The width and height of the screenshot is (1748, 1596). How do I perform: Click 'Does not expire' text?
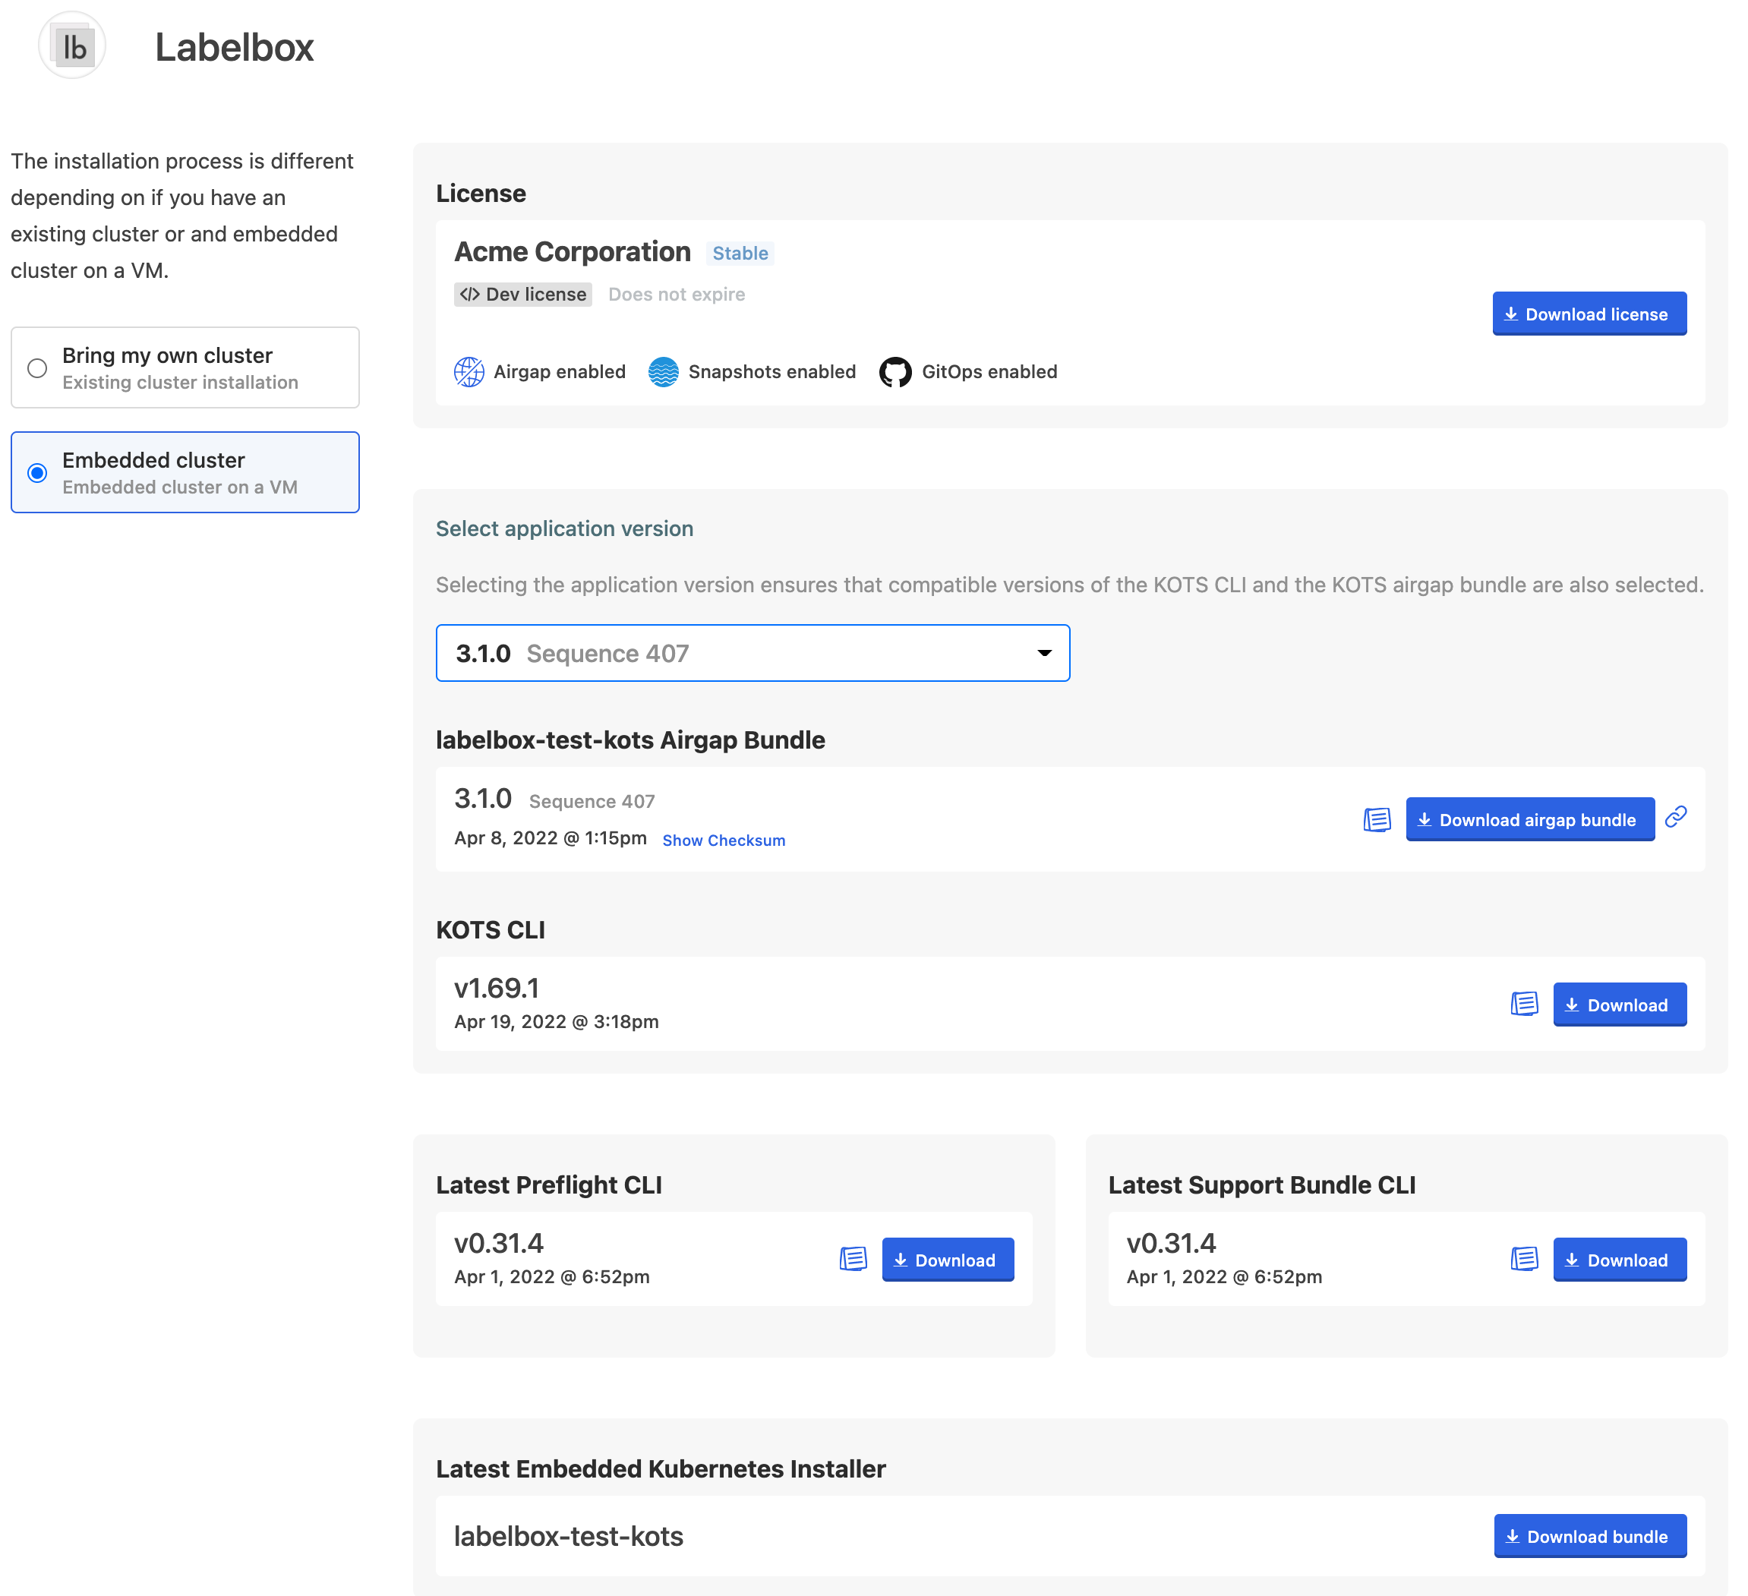[x=677, y=295]
